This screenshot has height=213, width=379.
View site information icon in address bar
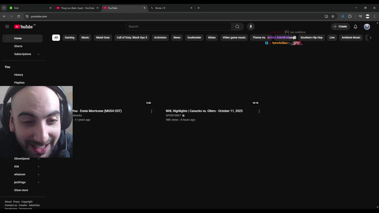[x=27, y=16]
